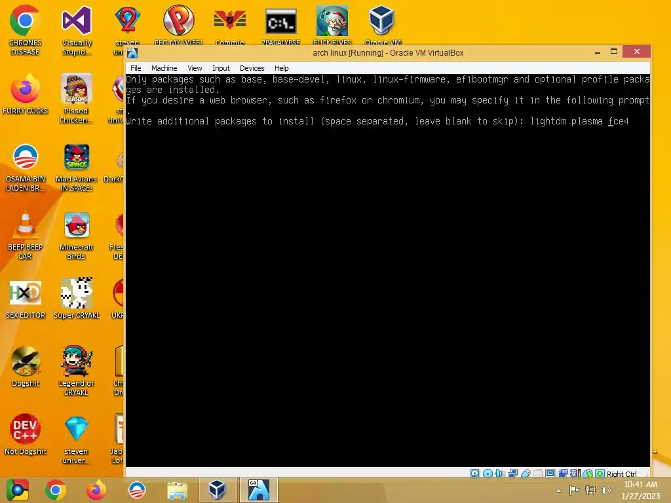Select the Mad Avians IN SPACE desktop icon
The height and width of the screenshot is (503, 671).
(76, 168)
